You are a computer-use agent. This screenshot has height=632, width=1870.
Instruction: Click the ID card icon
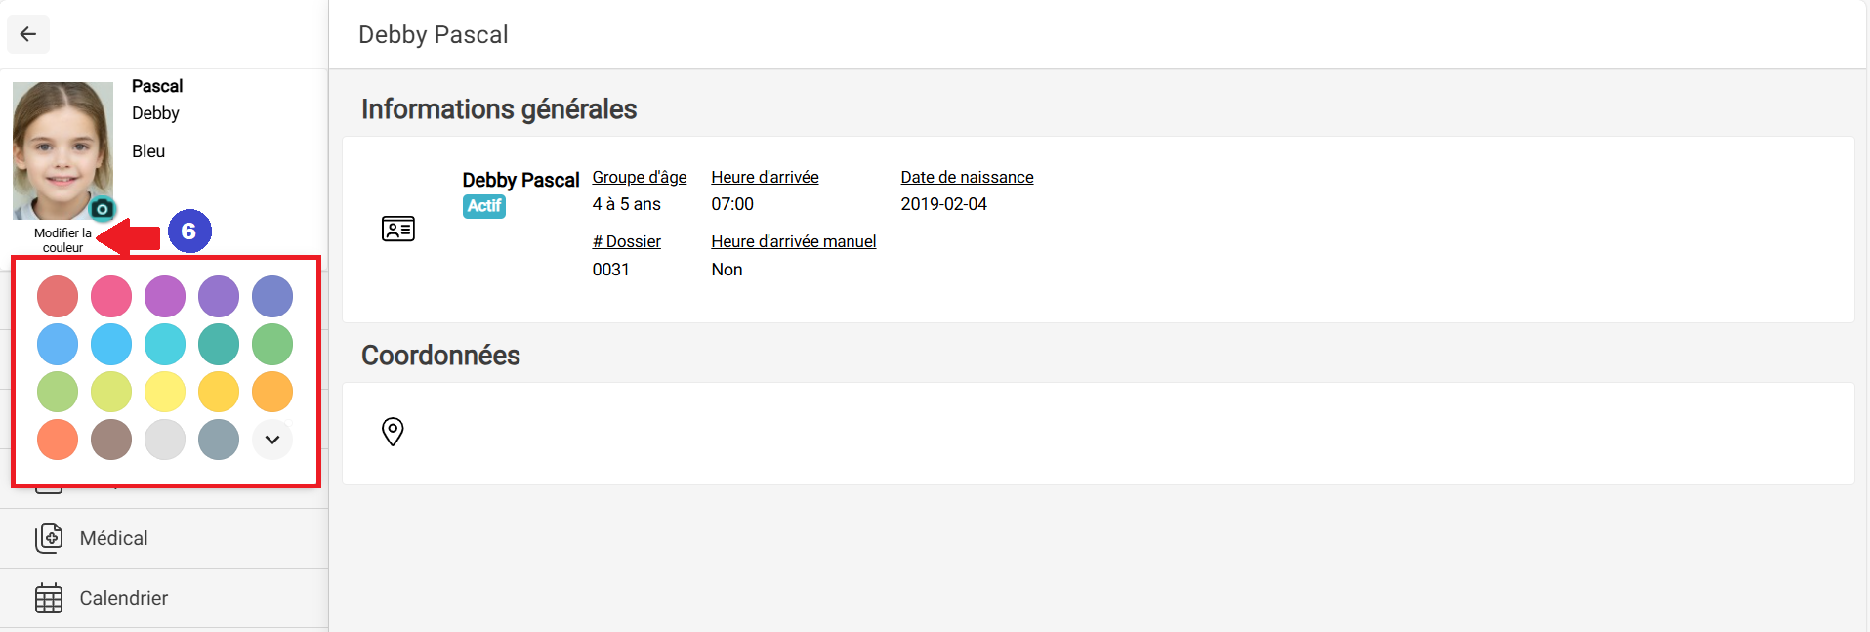(x=398, y=229)
